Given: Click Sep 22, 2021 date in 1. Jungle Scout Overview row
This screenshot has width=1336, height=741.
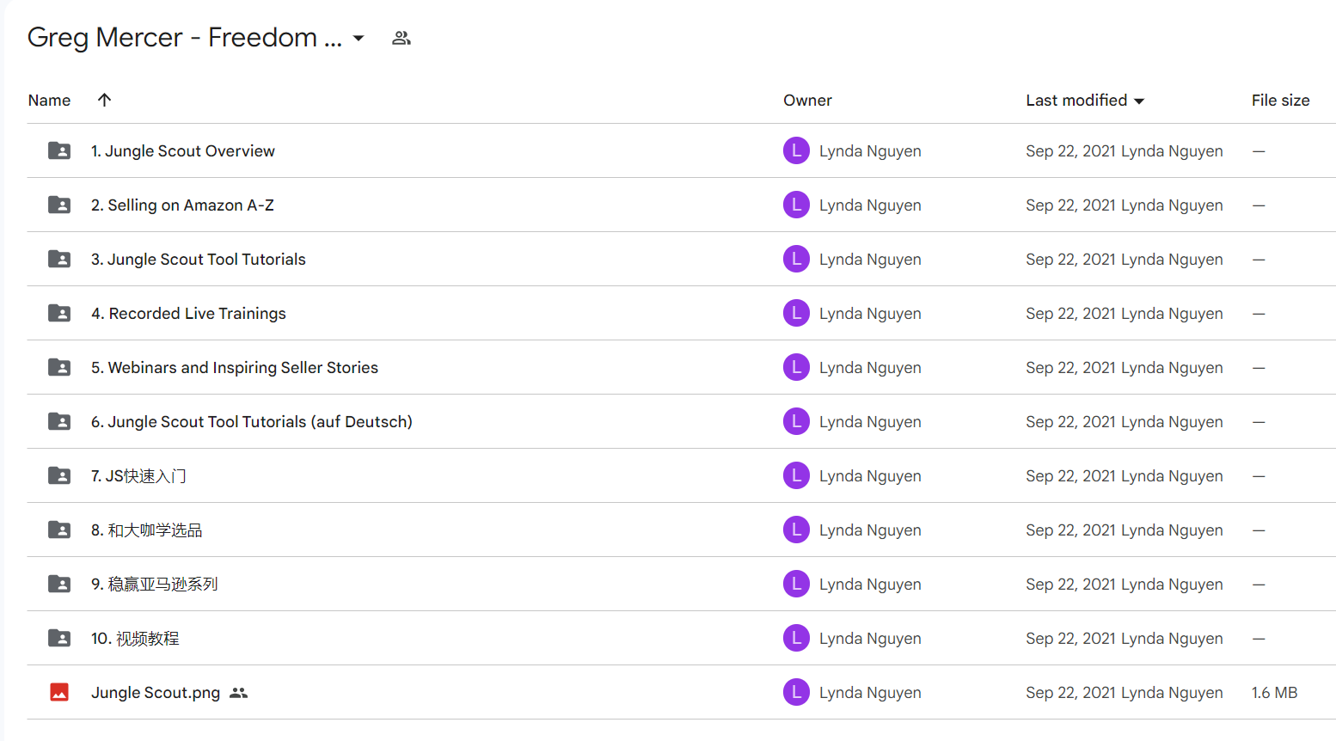Looking at the screenshot, I should coord(1070,151).
